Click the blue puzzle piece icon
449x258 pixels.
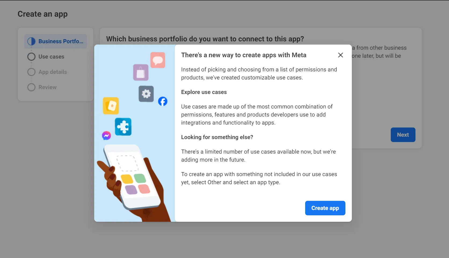point(123,127)
